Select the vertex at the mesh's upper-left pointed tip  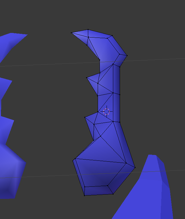point(72,33)
